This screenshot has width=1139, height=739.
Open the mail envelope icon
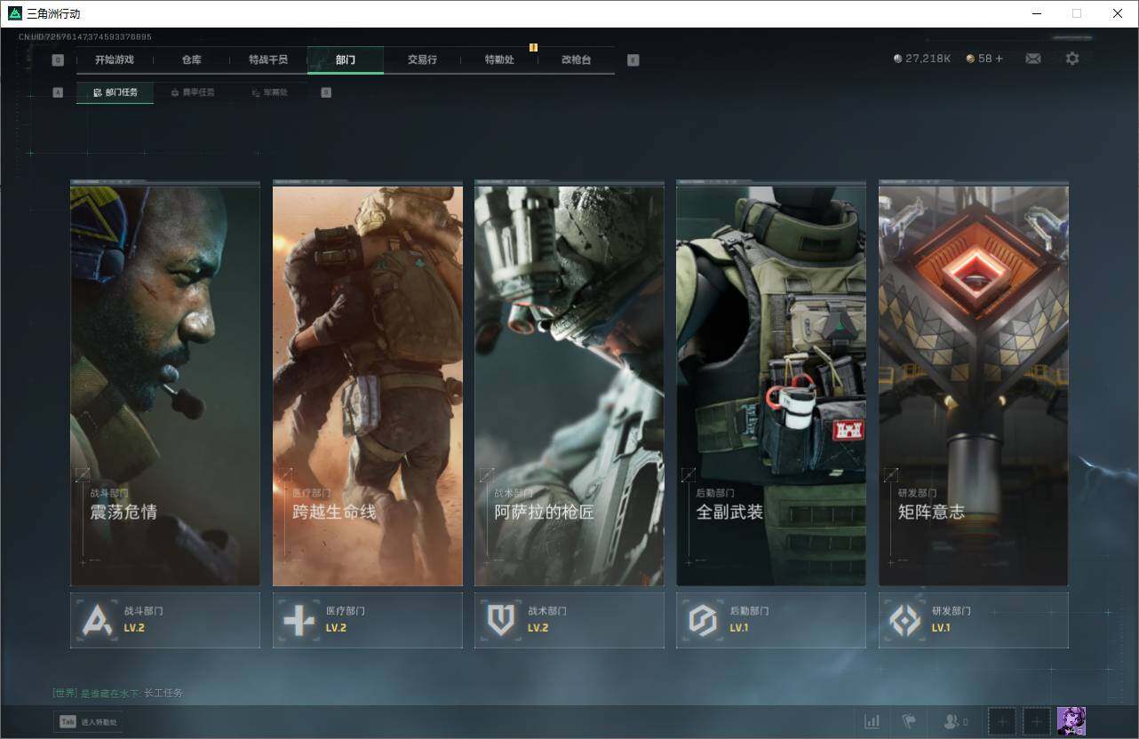pos(1033,59)
